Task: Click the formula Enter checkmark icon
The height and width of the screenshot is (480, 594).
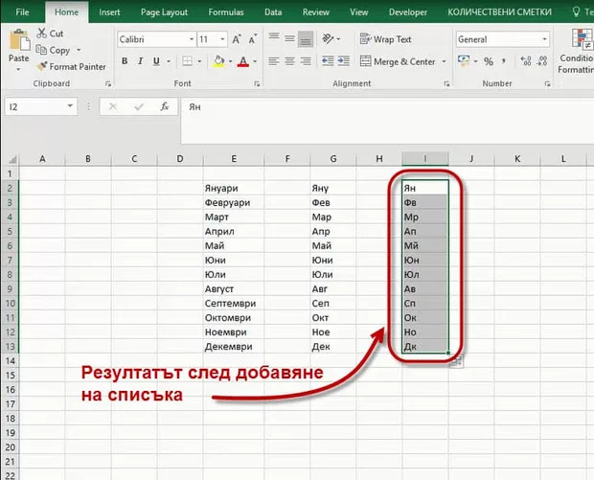Action: tap(139, 107)
